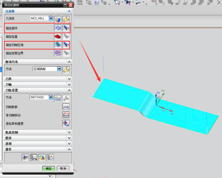Viewport: 222px width, 178px height.
Task: Open the MCS_MILL geometry dropdown
Action: 51,18
